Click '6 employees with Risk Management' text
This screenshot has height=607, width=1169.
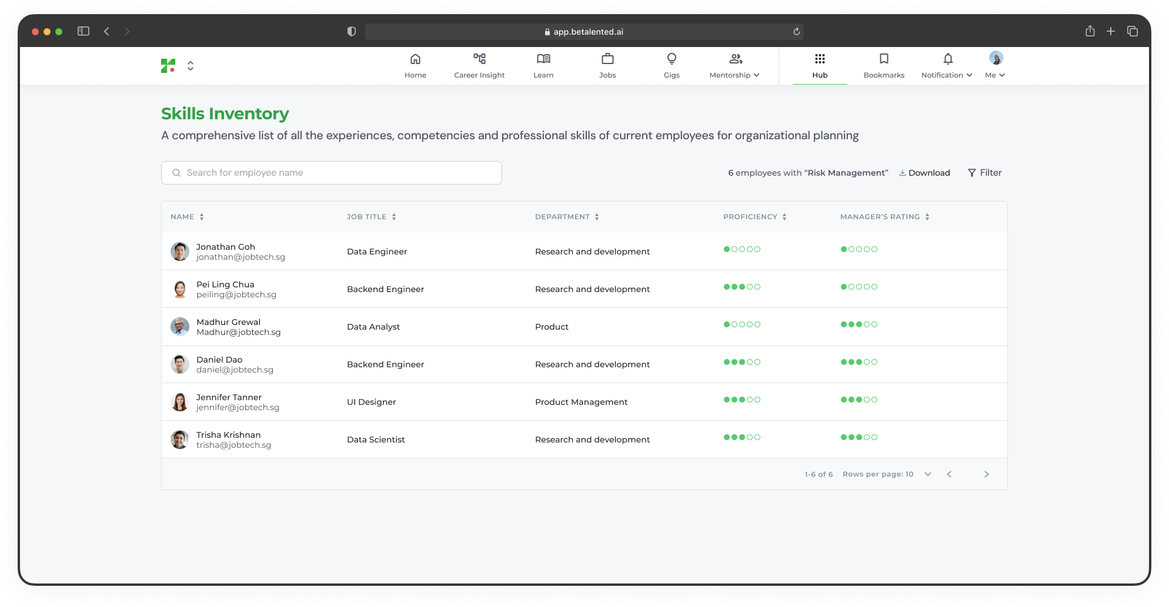click(808, 173)
